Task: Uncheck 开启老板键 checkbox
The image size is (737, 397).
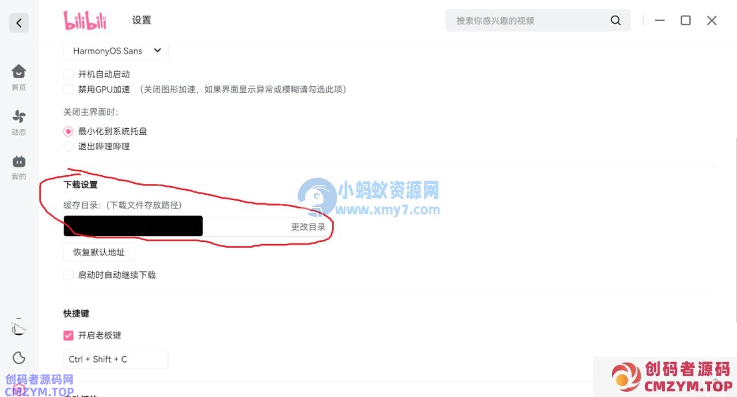Action: coord(69,335)
